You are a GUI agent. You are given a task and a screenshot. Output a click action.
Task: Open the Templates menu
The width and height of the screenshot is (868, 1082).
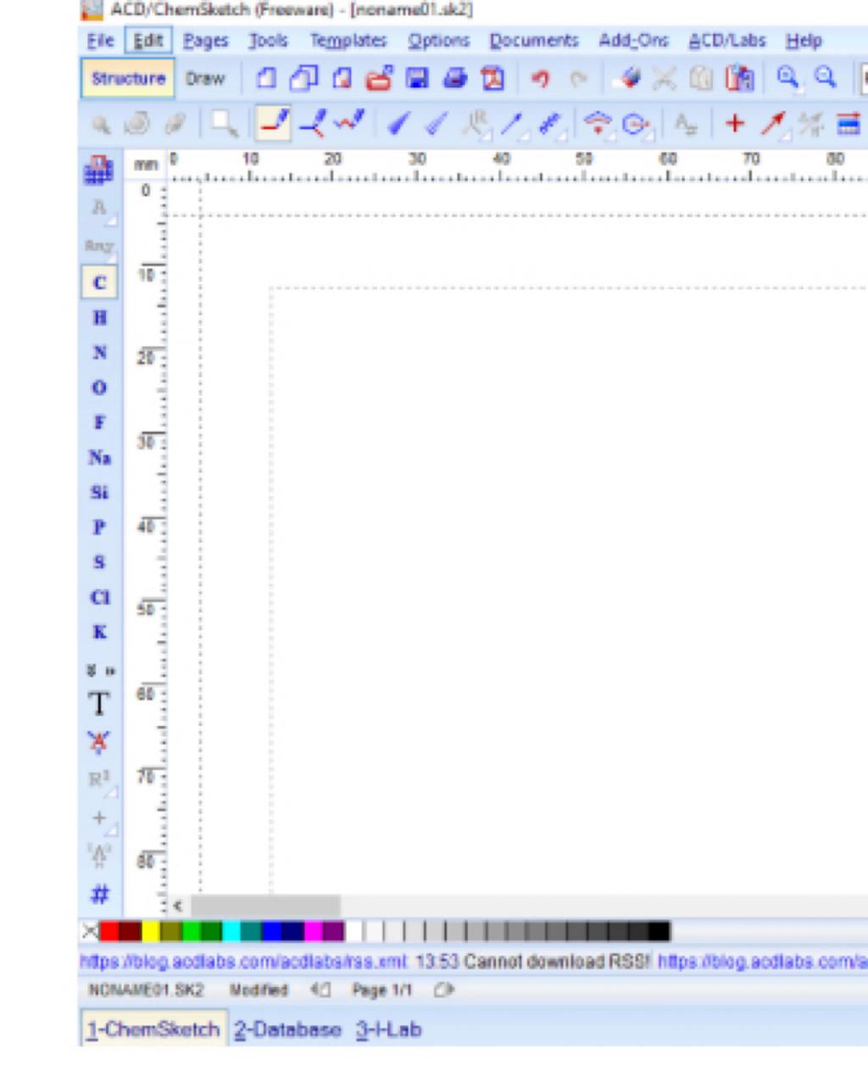(x=348, y=41)
